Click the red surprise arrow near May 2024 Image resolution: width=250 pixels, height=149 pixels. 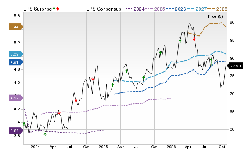click(x=59, y=113)
